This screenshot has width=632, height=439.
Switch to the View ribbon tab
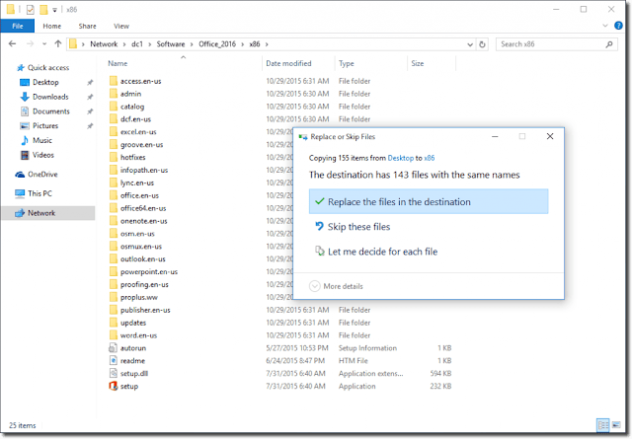(x=121, y=27)
